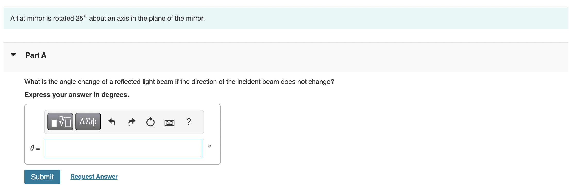
Task: Click the redo icon in the answer toolbar
Action: click(131, 121)
